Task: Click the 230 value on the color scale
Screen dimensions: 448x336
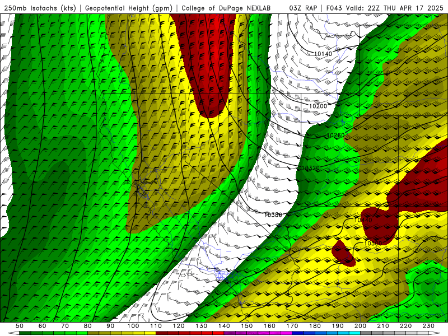Action: point(428,326)
